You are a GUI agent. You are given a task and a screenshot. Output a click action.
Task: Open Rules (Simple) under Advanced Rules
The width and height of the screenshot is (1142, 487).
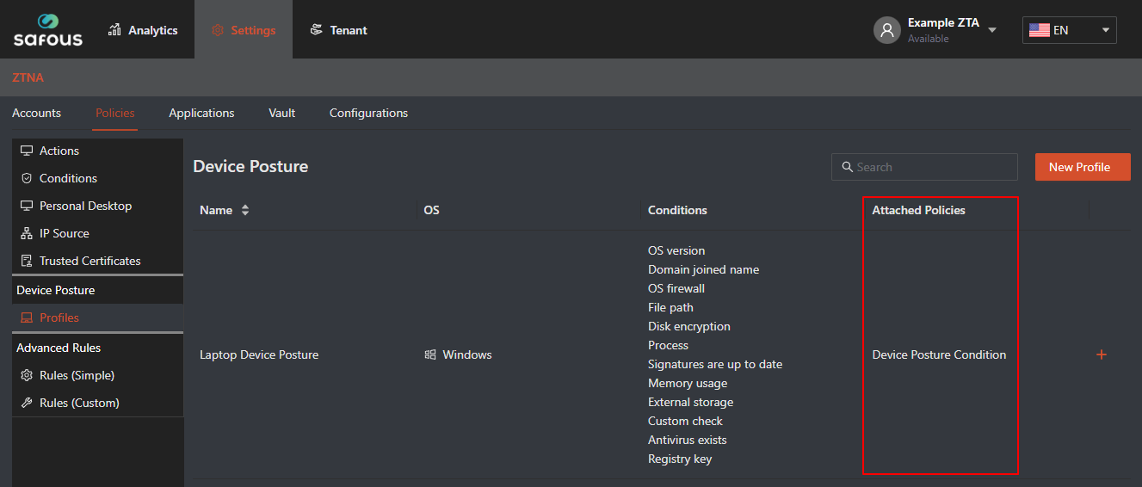[x=77, y=375]
